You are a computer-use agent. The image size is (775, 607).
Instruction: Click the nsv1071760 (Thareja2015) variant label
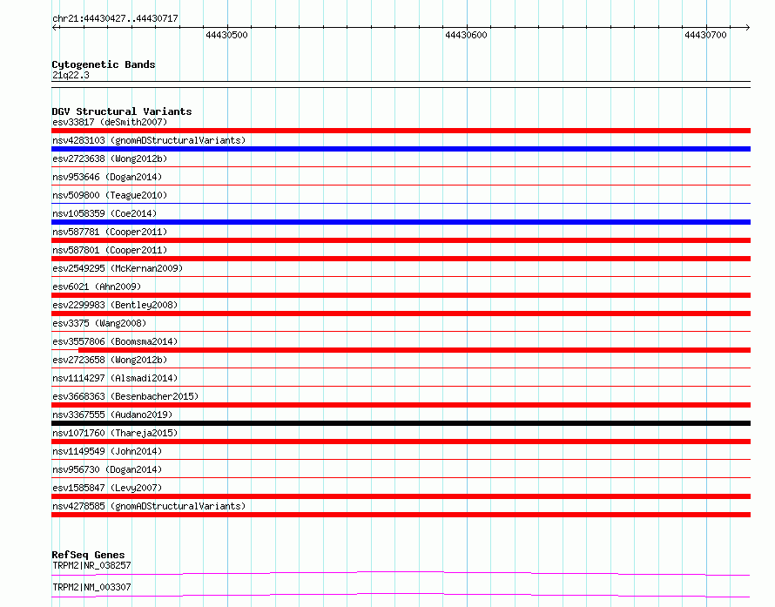115,433
